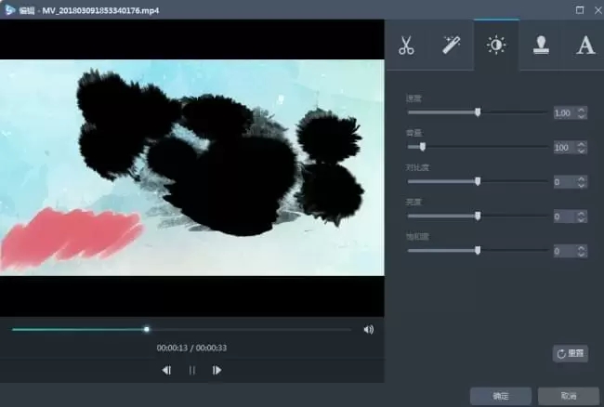Screen dimensions: 604x407
Task: Pause the video playback
Action: 192,370
